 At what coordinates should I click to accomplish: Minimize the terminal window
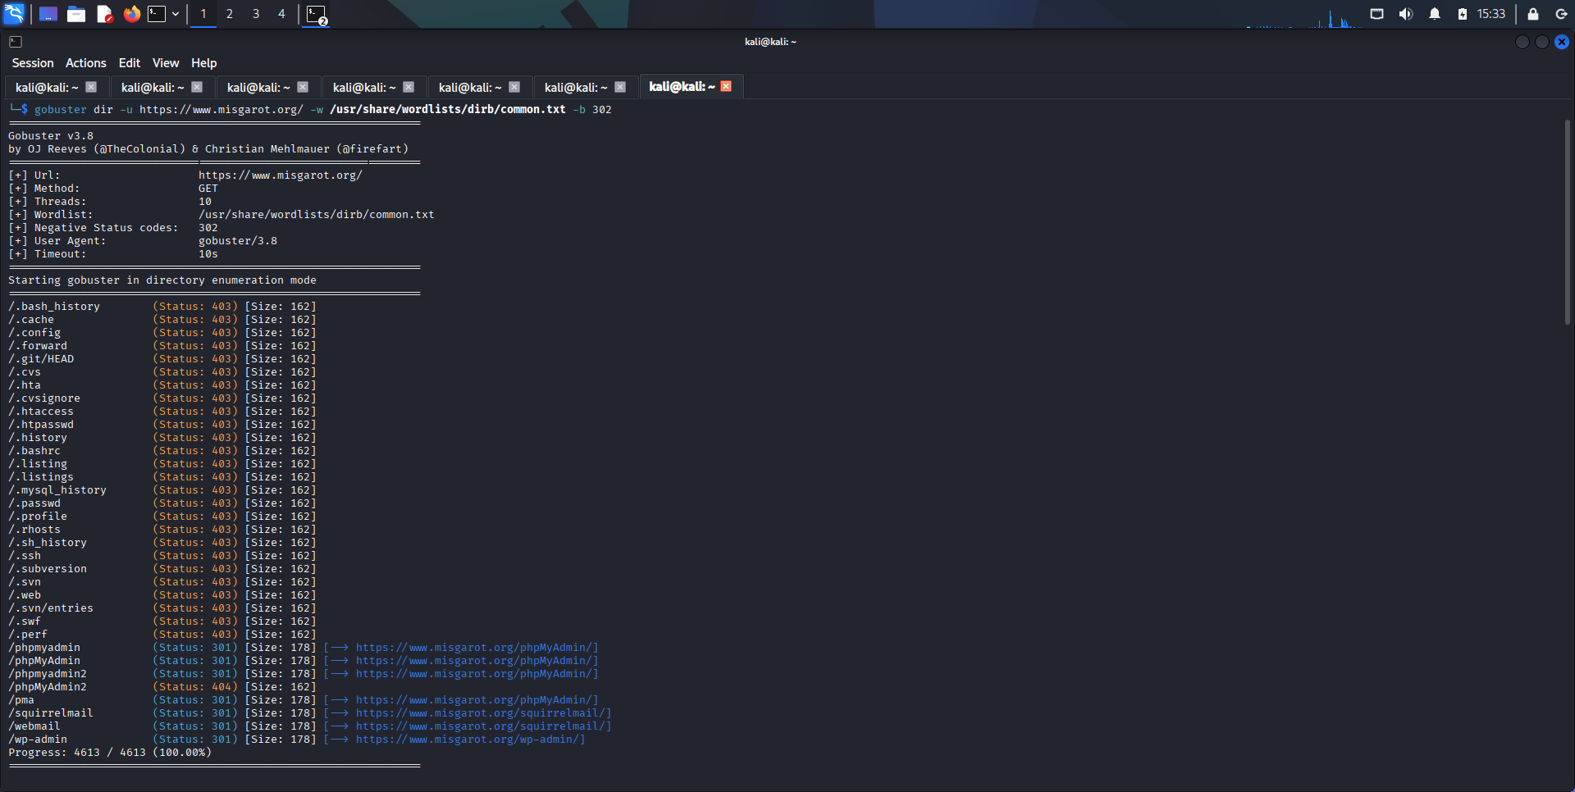pyautogui.click(x=1522, y=42)
